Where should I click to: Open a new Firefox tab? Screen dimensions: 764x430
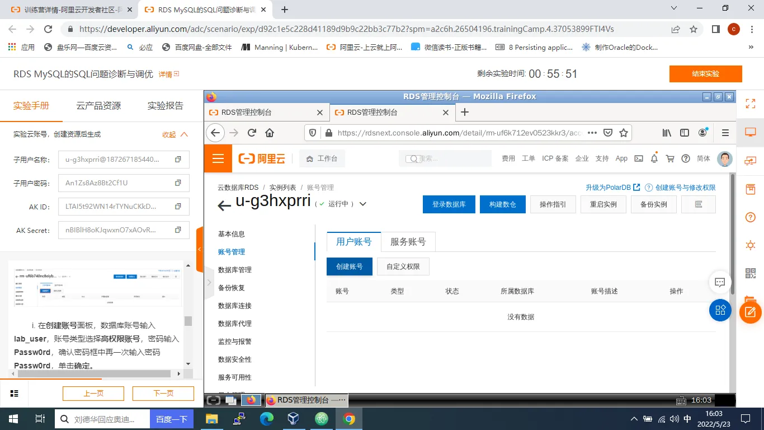pos(464,112)
